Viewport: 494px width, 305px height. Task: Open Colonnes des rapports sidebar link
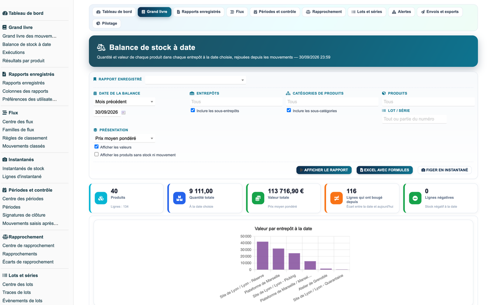coord(25,92)
